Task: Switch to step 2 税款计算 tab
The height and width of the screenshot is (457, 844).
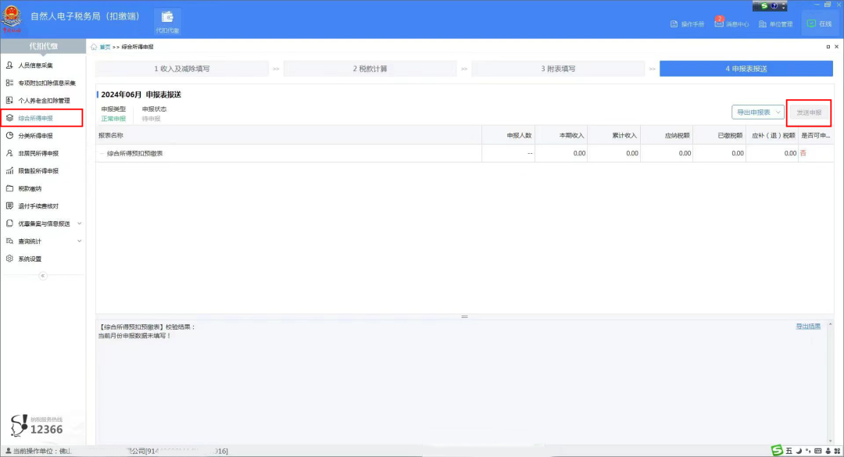Action: click(370, 69)
